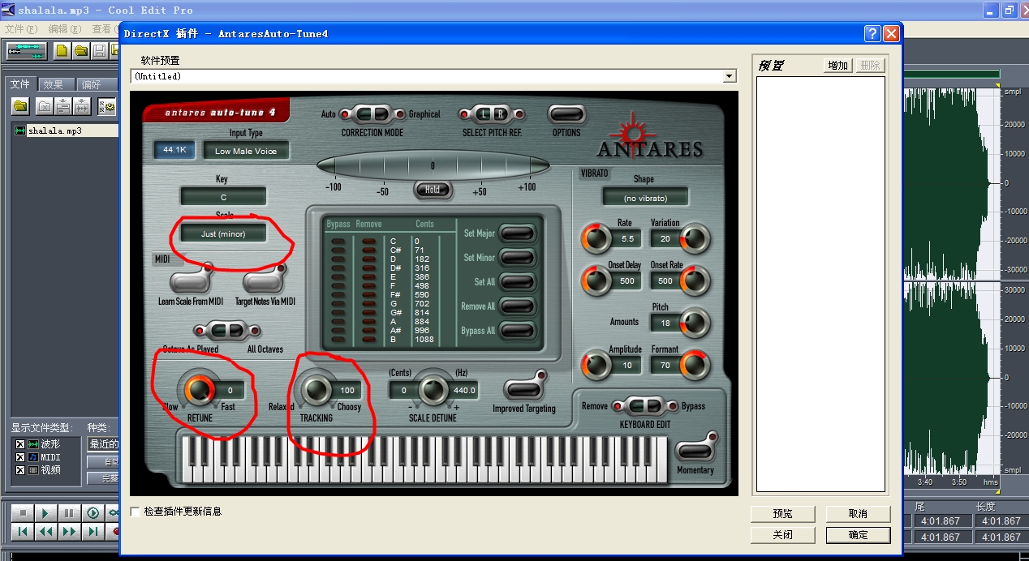This screenshot has height=561, width=1029.
Task: Create new file in Cool Edit toolbar
Action: pyautogui.click(x=62, y=51)
